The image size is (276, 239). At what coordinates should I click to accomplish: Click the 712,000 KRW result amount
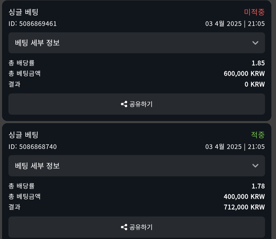(x=244, y=207)
